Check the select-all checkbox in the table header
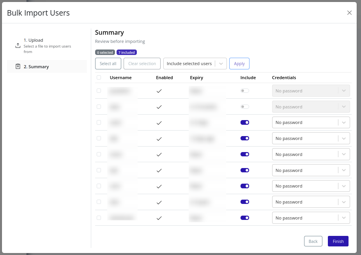The image size is (361, 255). point(99,77)
